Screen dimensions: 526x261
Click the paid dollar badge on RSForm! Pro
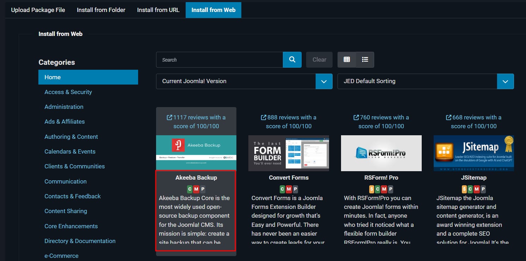coord(372,189)
